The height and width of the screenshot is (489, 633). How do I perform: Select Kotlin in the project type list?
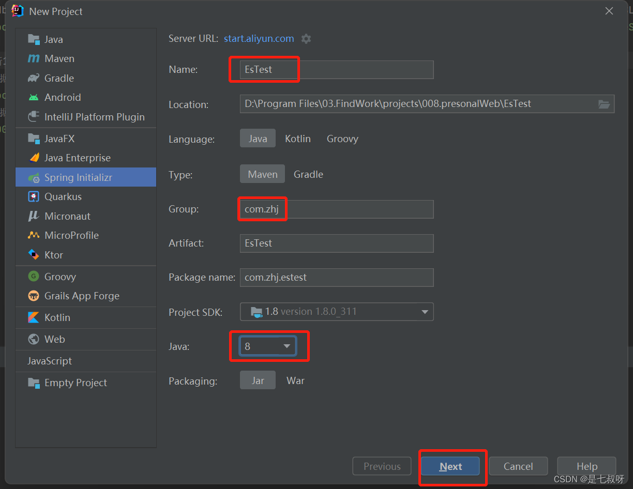point(86,317)
